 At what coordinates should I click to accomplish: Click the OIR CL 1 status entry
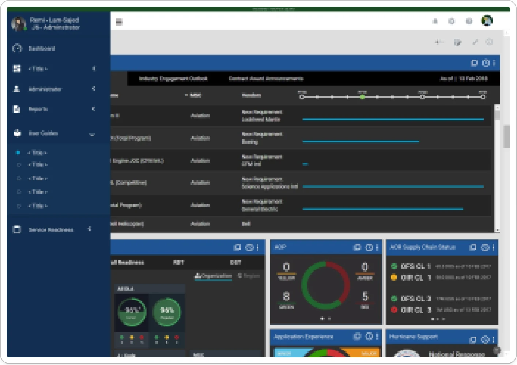[441, 277]
